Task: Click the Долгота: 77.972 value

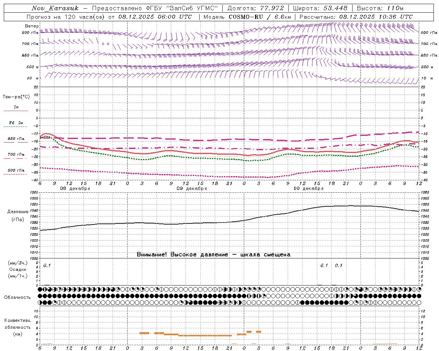Action: tap(256, 8)
